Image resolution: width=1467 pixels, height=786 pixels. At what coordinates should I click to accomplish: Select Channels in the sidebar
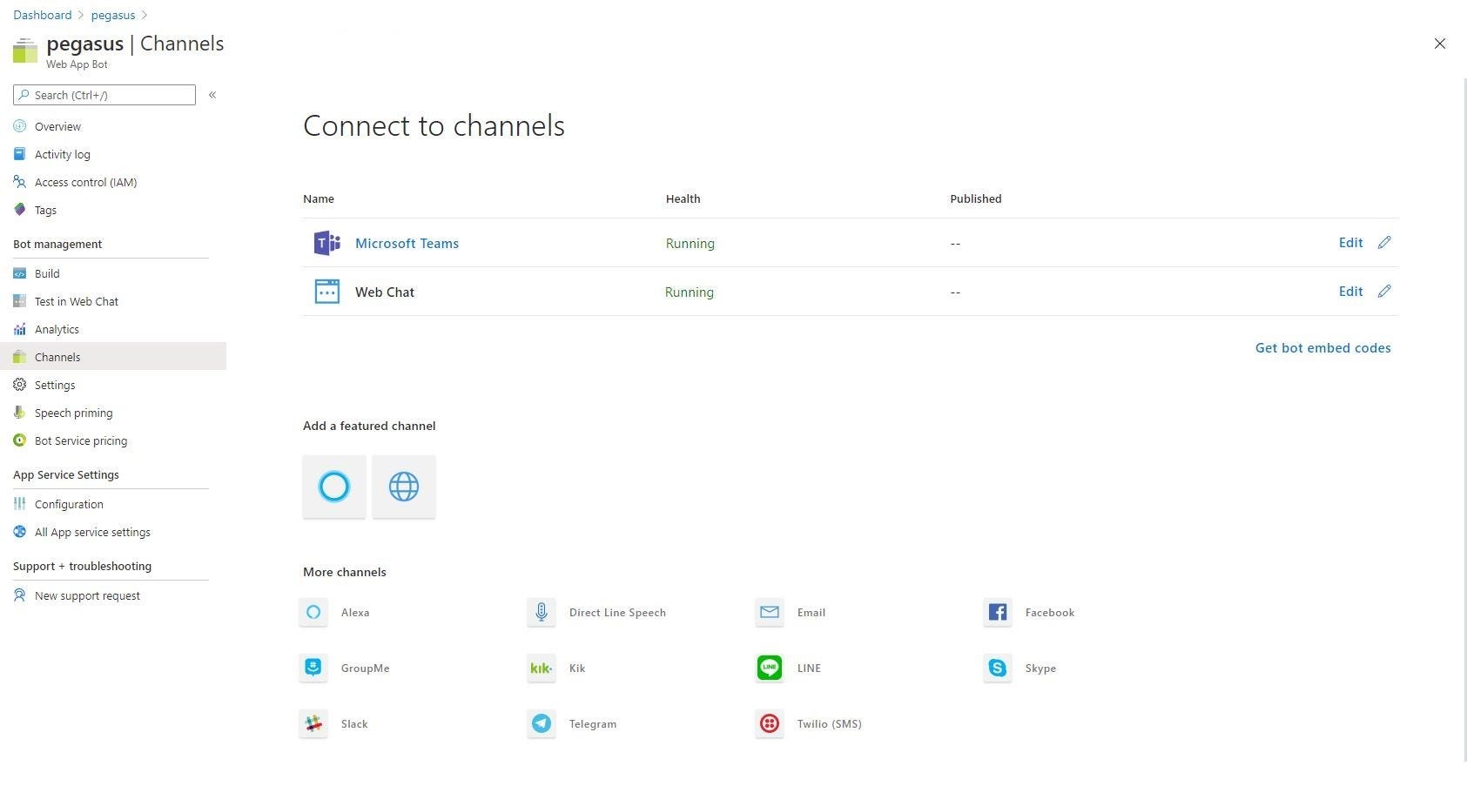pos(113,357)
